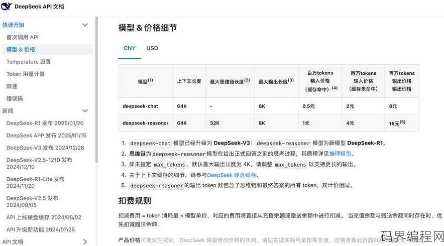The height and width of the screenshot is (246, 444).
Task: Follow the DeepSeek 硬盘缓存 link
Action: [232, 175]
